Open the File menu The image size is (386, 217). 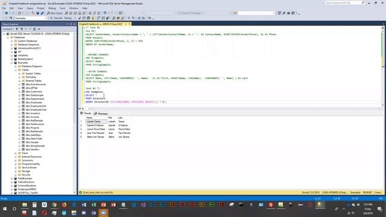pyautogui.click(x=4, y=8)
